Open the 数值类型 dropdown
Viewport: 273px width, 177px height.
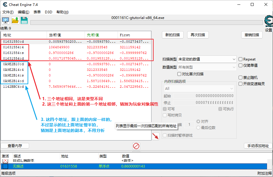tap(207, 67)
